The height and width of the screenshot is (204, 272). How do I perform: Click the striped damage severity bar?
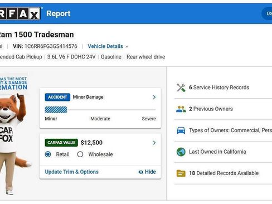(x=56, y=110)
